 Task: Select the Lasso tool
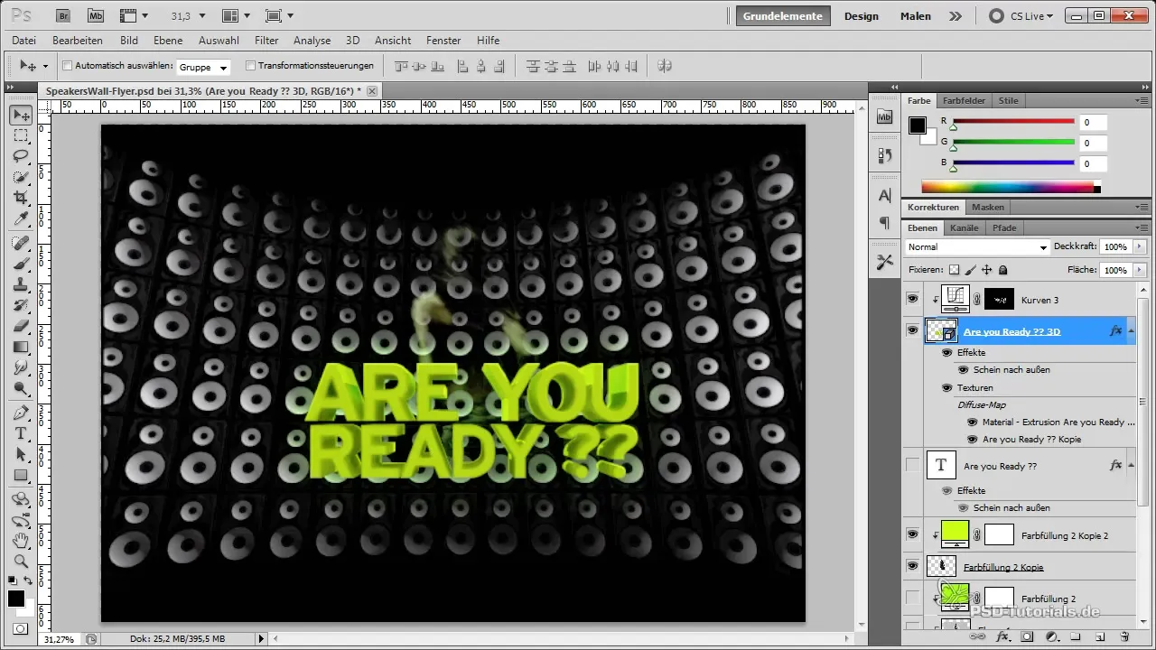pyautogui.click(x=21, y=156)
